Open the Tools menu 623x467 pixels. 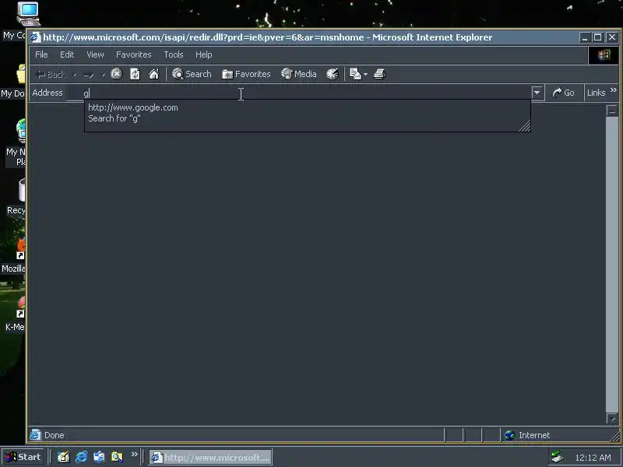[x=174, y=54]
